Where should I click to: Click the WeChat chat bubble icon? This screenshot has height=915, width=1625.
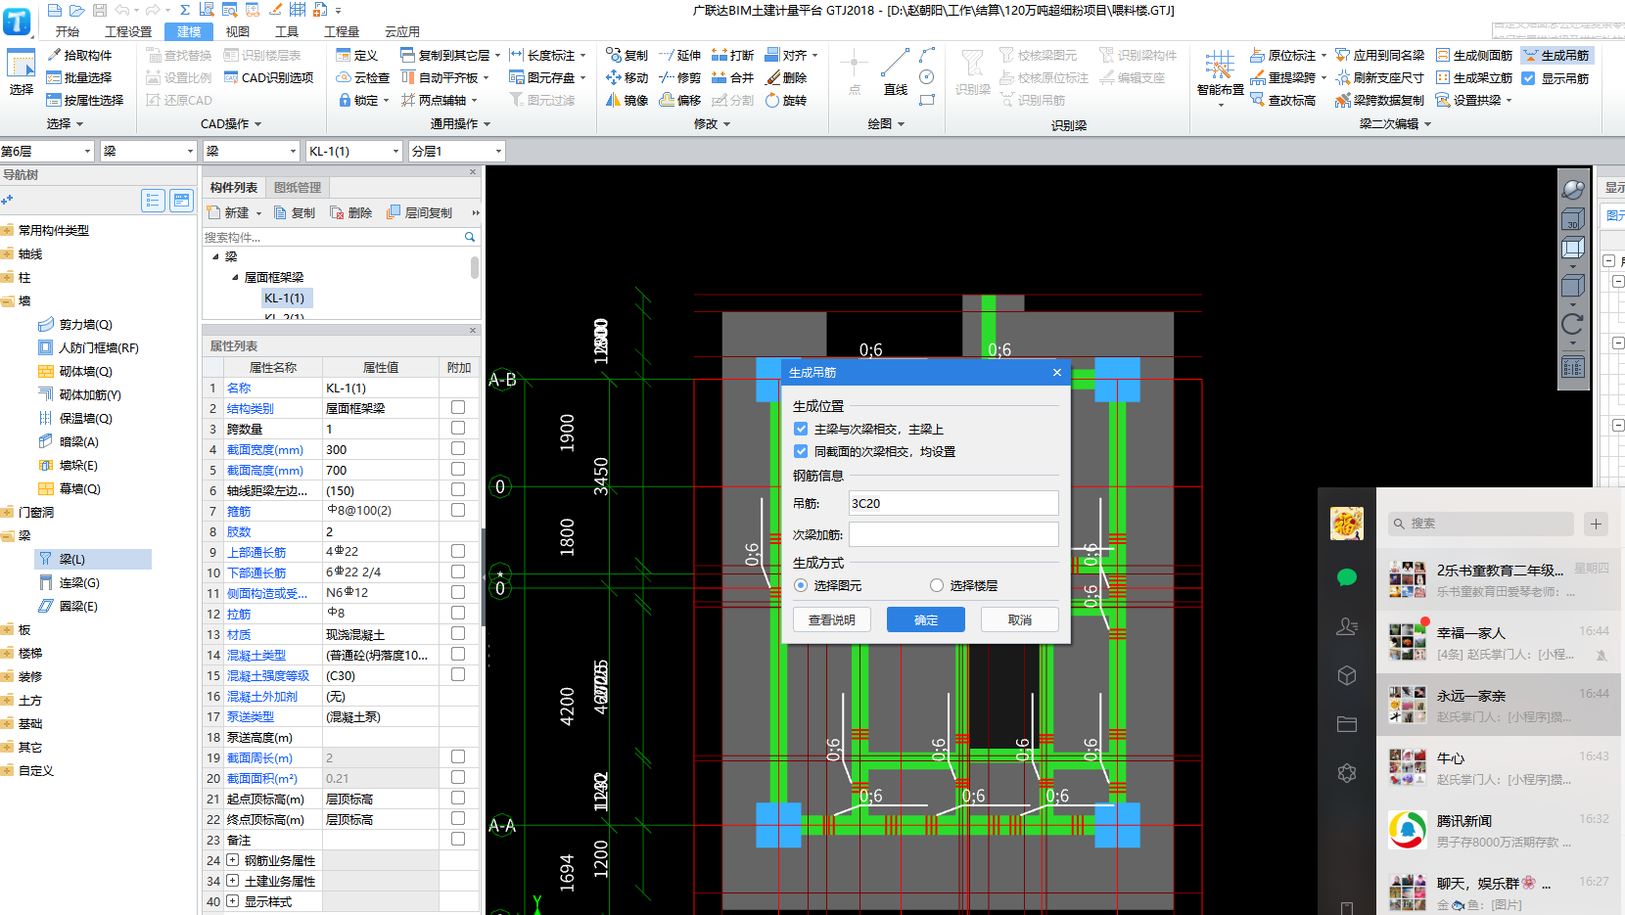(x=1347, y=577)
